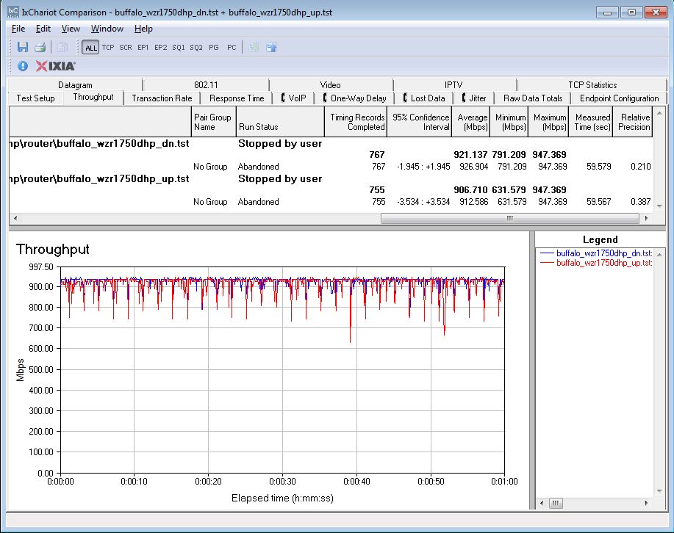Viewport: 674px width, 533px height.
Task: Open the Window menu
Action: tap(107, 29)
